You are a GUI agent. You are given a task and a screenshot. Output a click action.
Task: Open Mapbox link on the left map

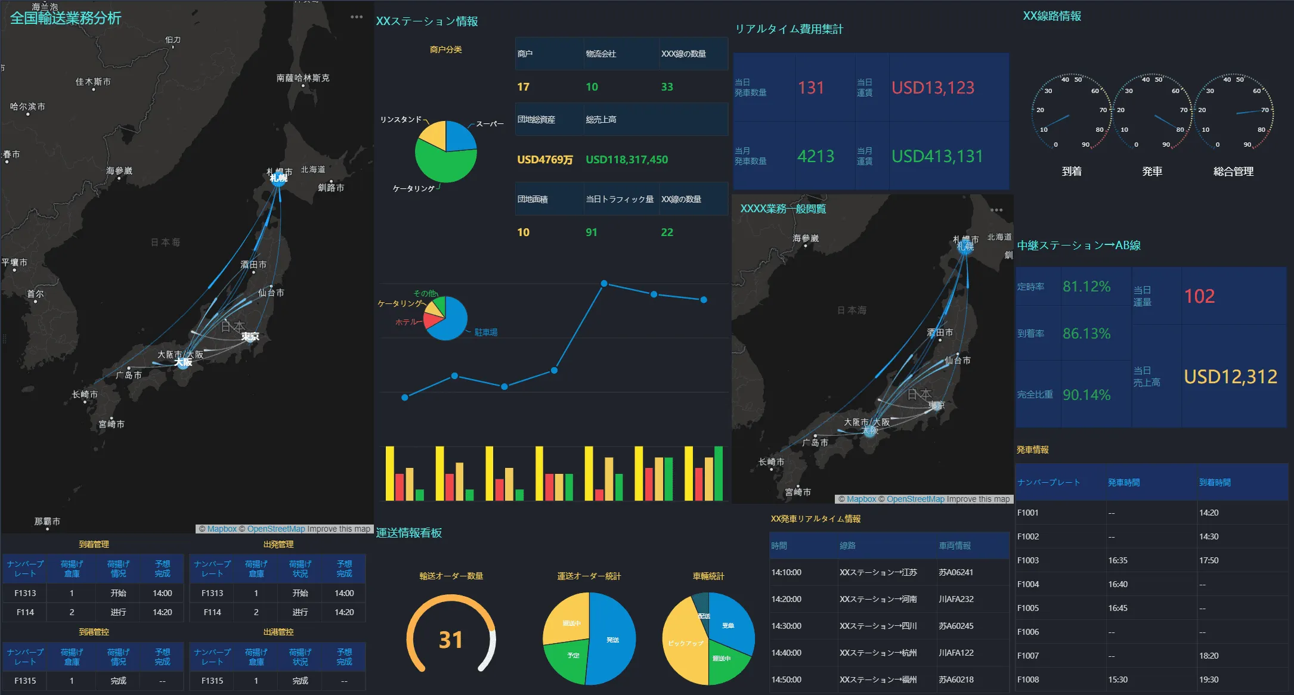(x=222, y=529)
